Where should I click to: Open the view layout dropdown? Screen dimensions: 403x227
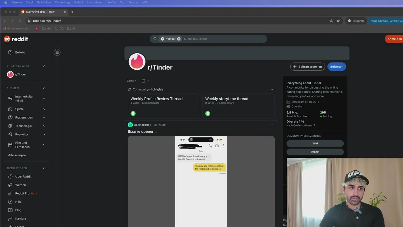(145, 81)
